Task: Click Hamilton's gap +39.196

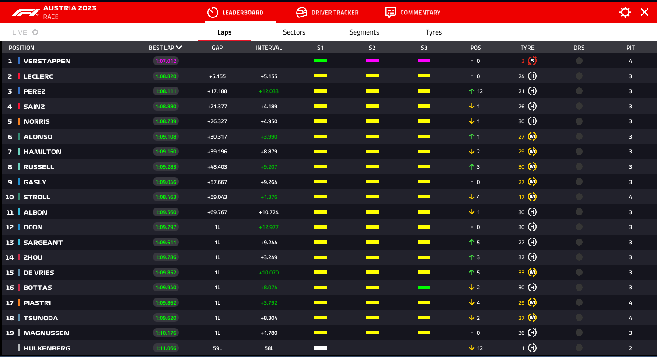Action: click(217, 152)
